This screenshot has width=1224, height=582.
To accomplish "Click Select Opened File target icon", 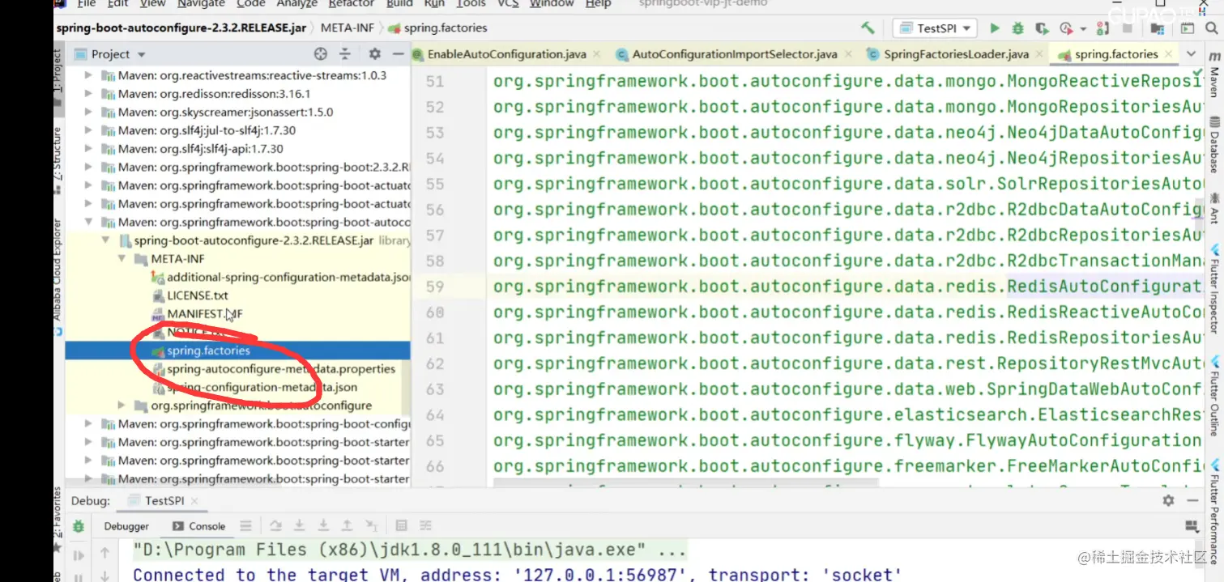I will (x=320, y=54).
